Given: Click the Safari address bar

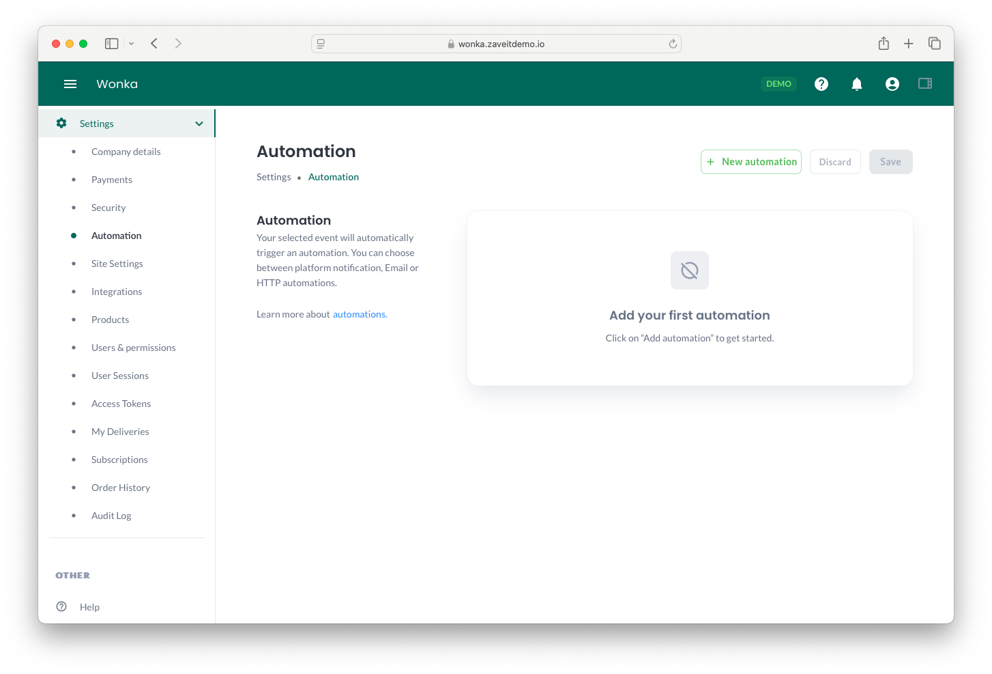Looking at the screenshot, I should 496,44.
